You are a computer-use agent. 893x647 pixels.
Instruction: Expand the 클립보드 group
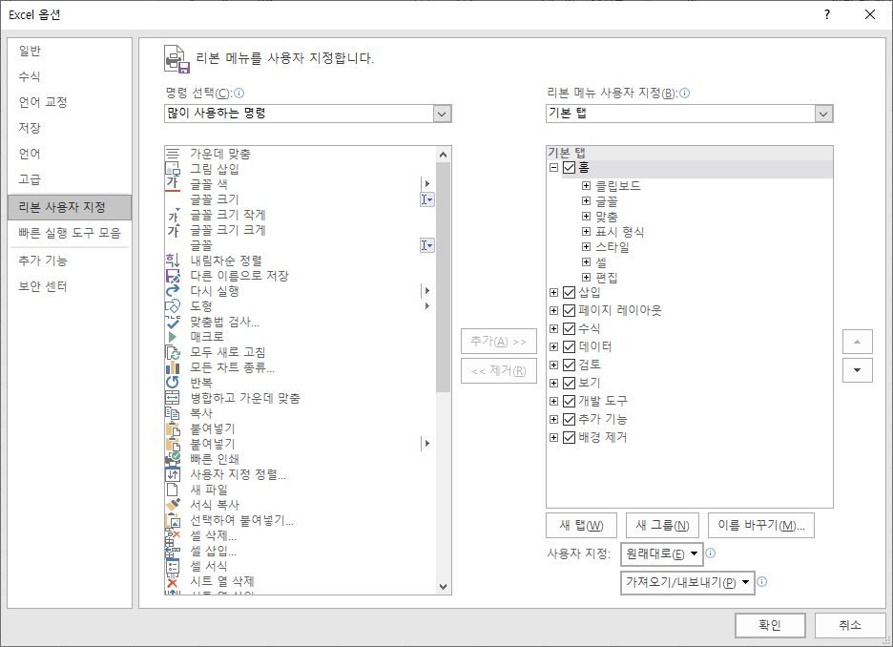tap(586, 186)
